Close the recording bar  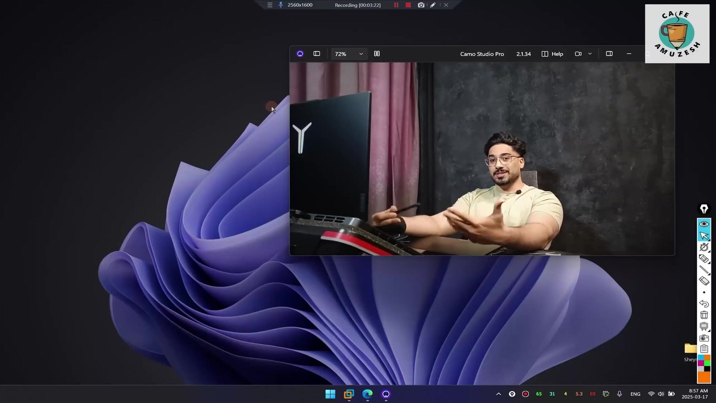pos(446,5)
